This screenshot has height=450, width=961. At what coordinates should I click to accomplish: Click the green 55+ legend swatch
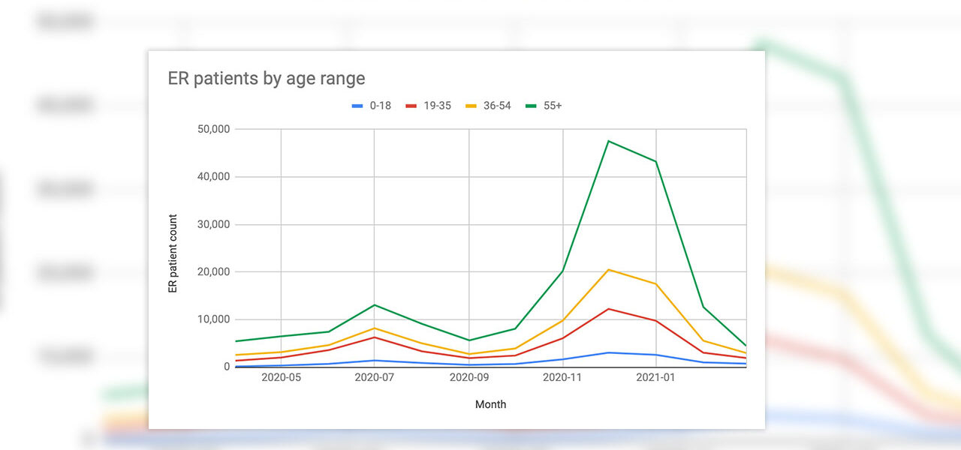coord(532,106)
